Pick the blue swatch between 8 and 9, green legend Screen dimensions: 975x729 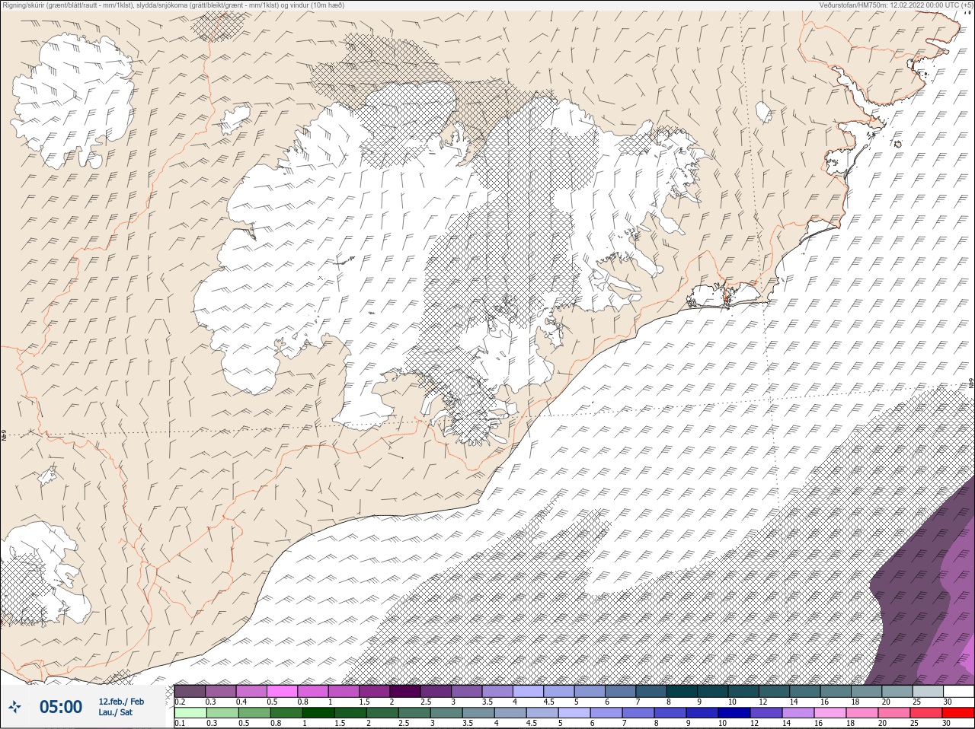670,714
